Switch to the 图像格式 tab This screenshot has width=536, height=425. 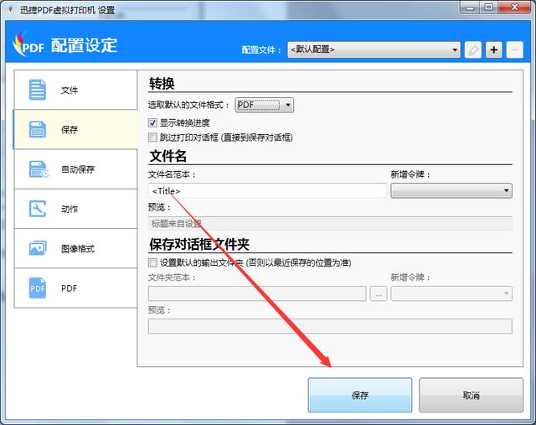point(75,249)
